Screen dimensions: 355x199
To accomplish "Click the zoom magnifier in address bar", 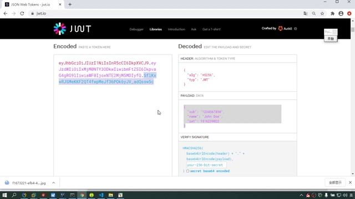I will click(314, 13).
